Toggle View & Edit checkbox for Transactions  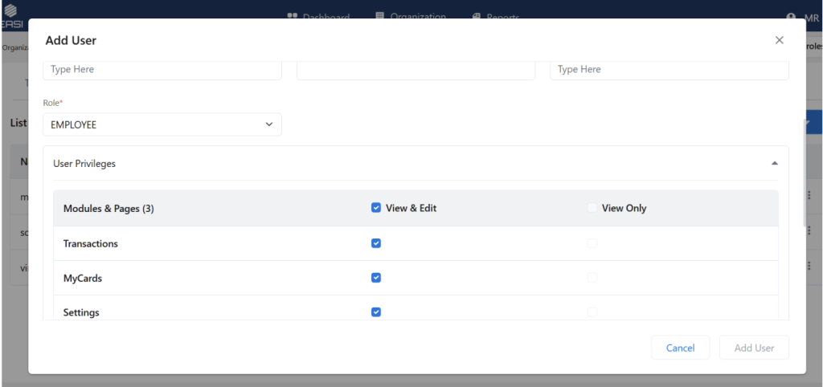pyautogui.click(x=376, y=243)
